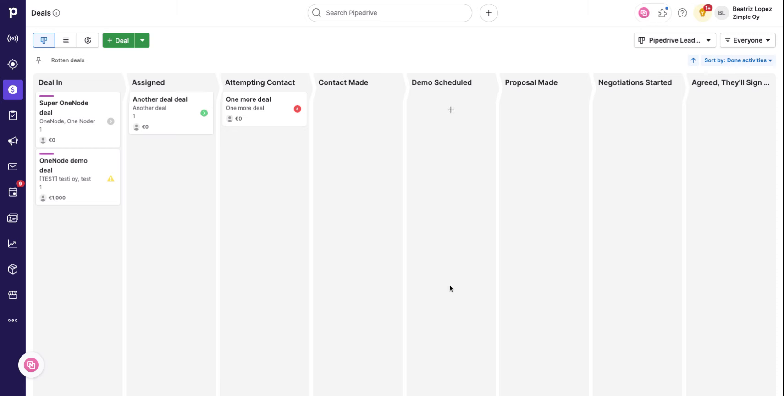Click the Attempting Contact stage header

coord(260,82)
